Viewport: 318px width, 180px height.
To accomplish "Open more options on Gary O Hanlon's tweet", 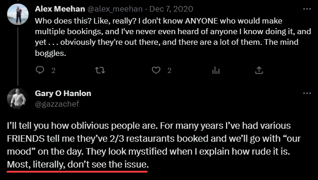I will [x=307, y=93].
